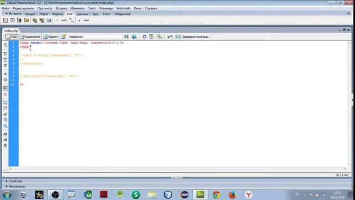
Task: Click vertical scrollbar down arrow
Action: tap(349, 164)
